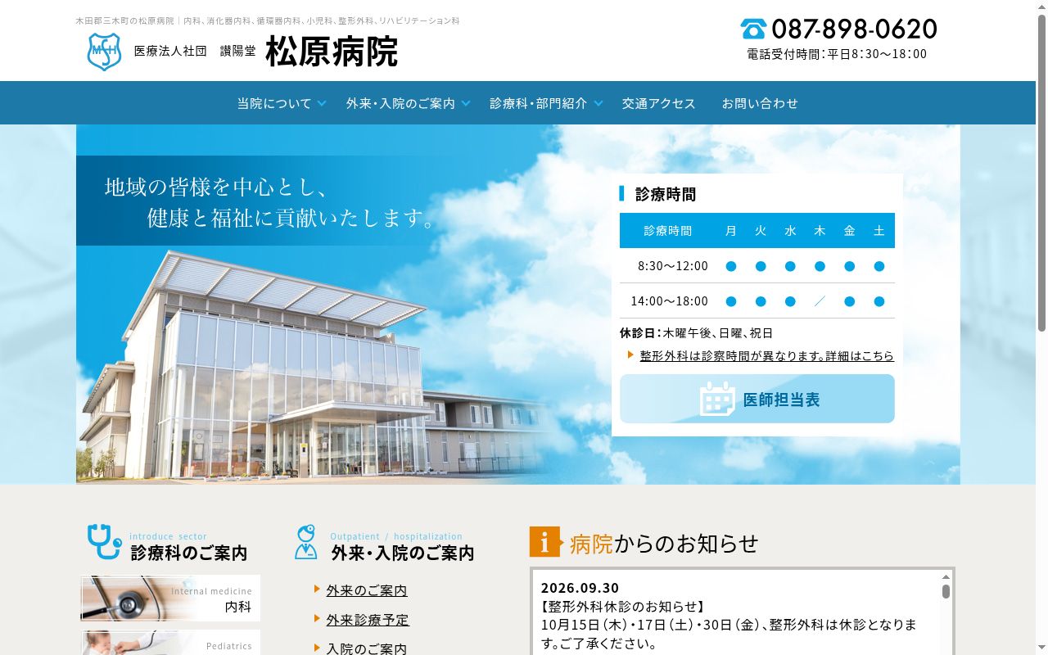Click the calendar icon on 医師担当表 button
Screen dimensions: 1048x655
(x=717, y=399)
